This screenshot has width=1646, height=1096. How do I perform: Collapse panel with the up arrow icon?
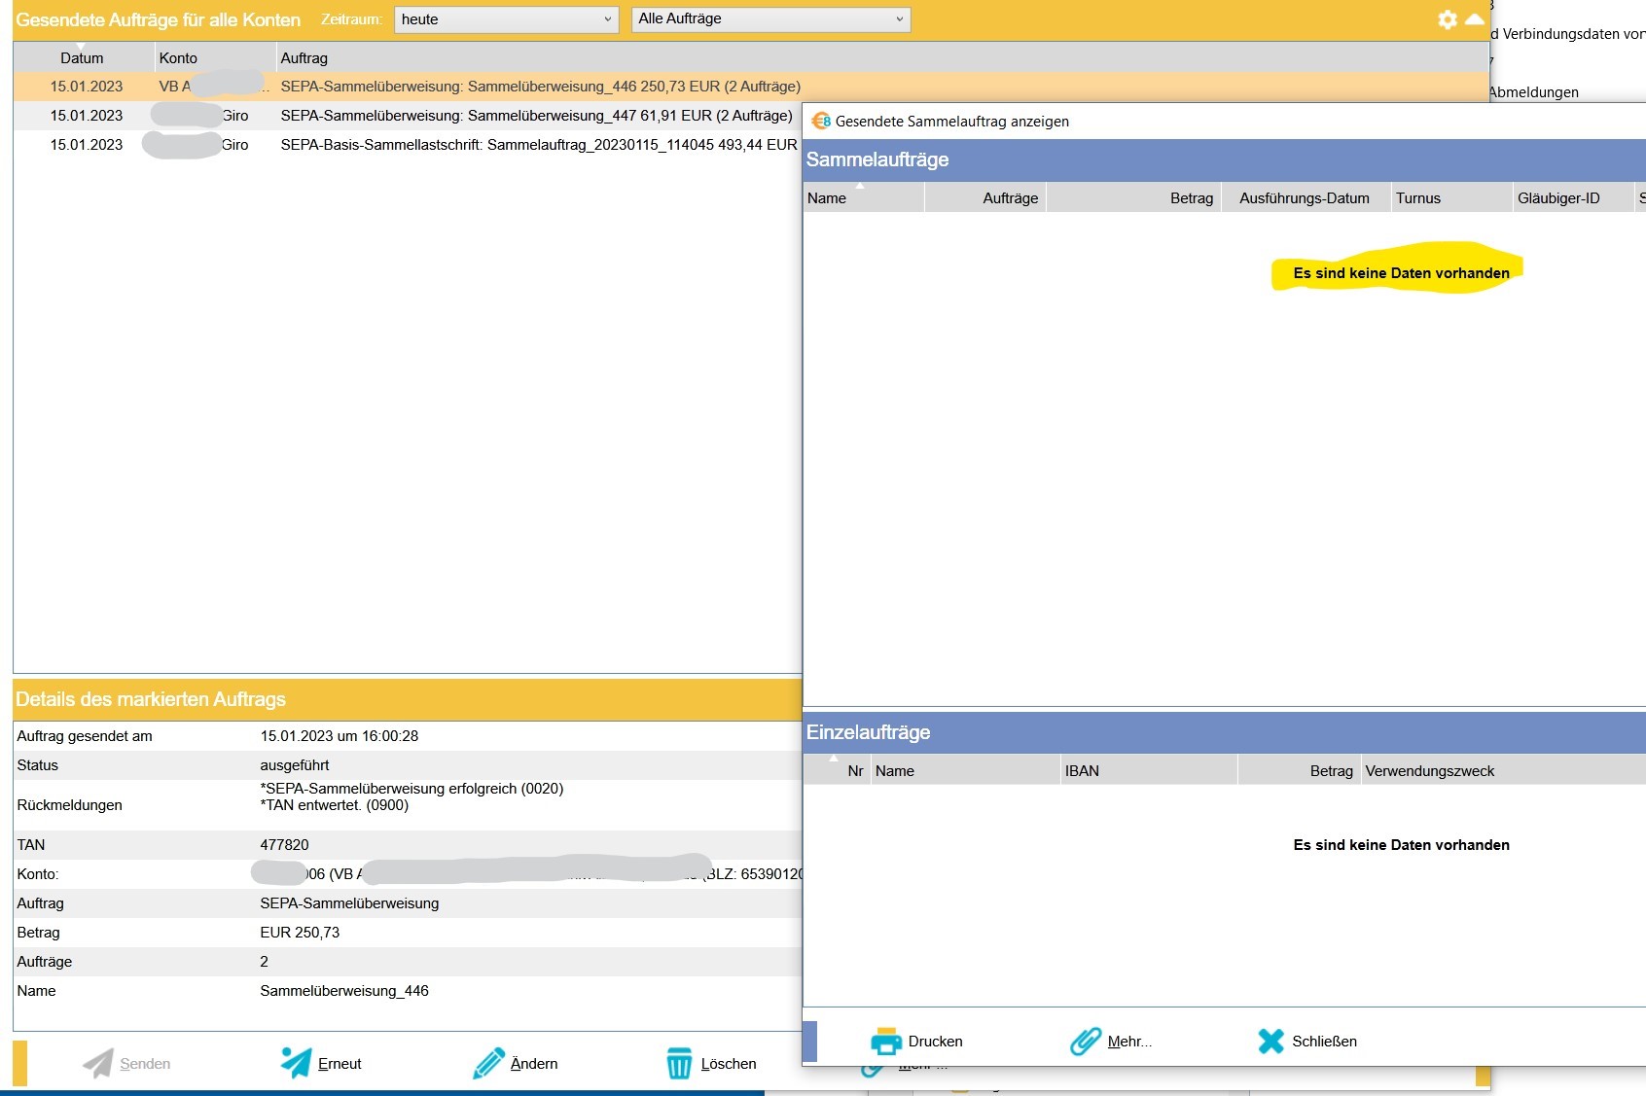click(1475, 19)
